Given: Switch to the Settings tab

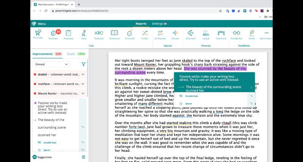Looking at the screenshot, I should [159, 24].
